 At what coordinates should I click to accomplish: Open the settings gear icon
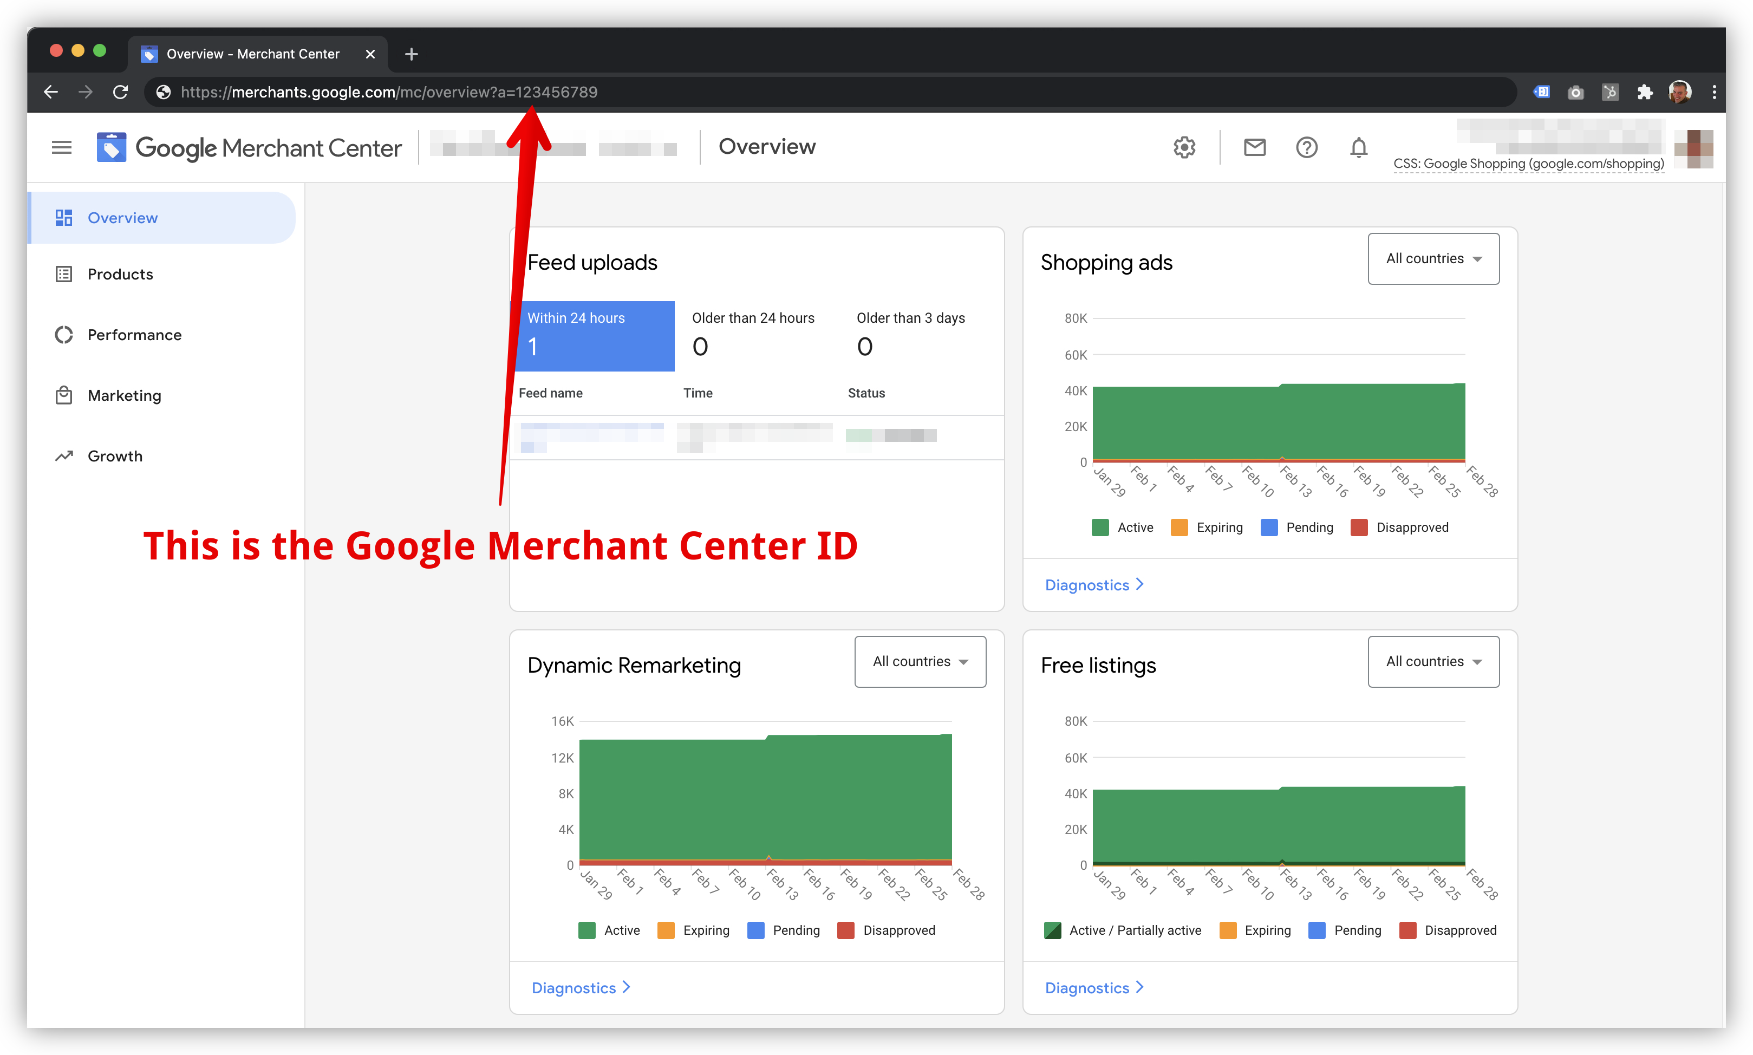[1184, 147]
